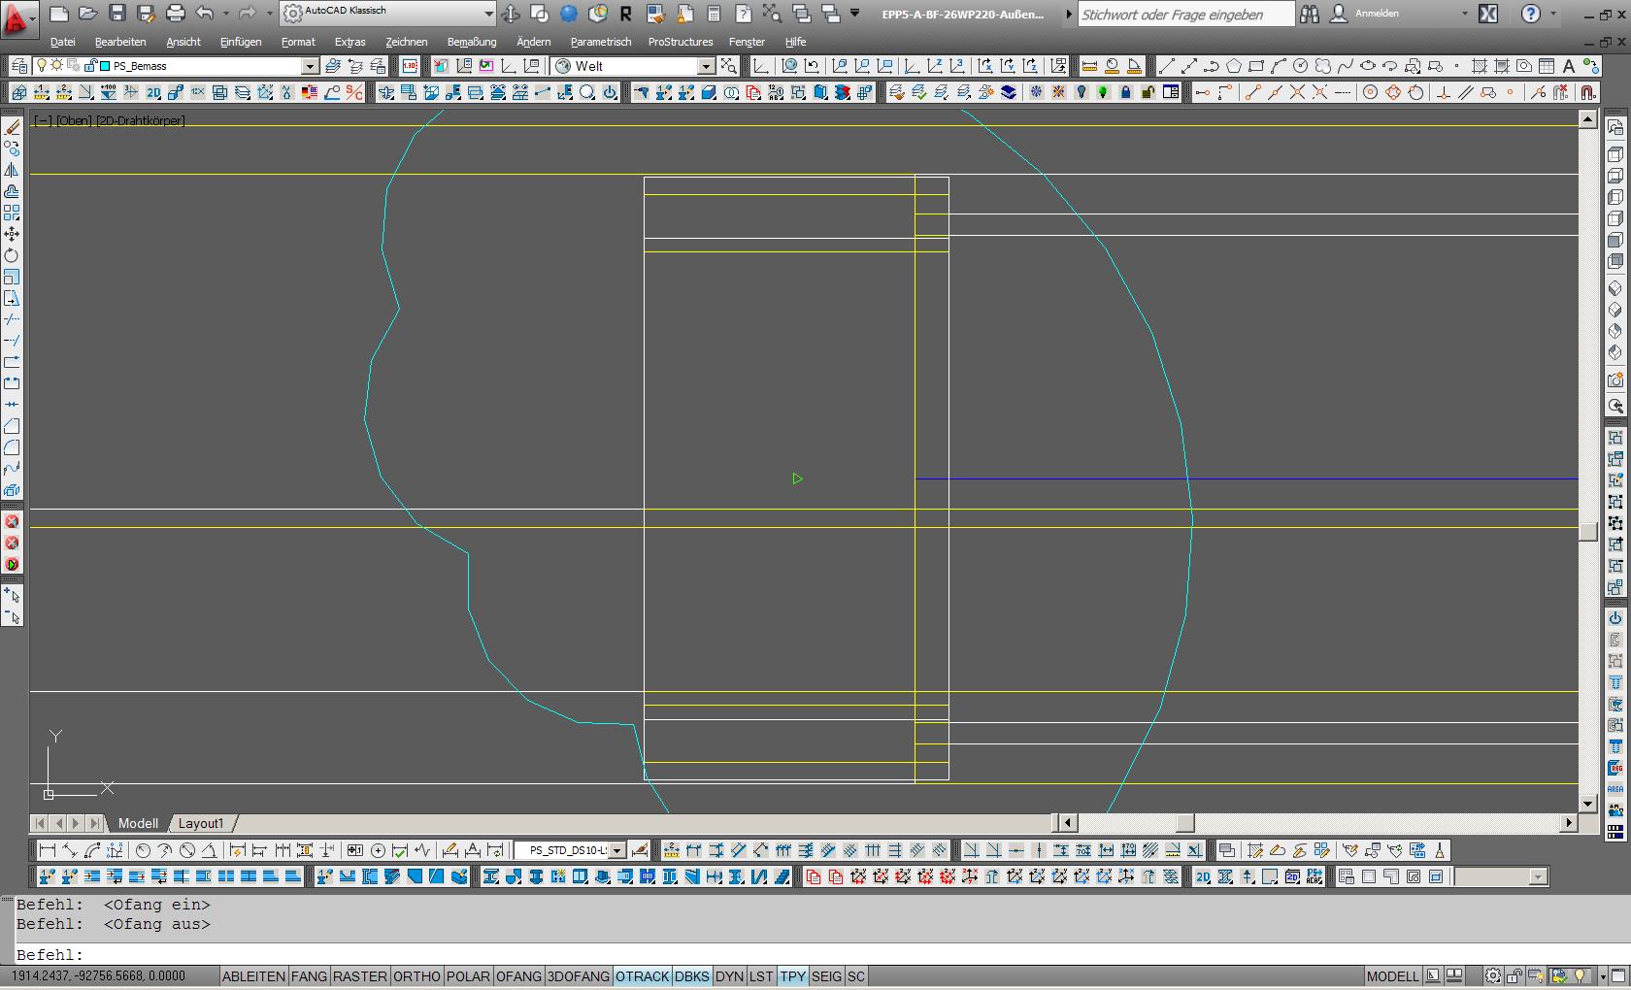Switch to the Layout1 tab
The width and height of the screenshot is (1631, 990).
201,823
